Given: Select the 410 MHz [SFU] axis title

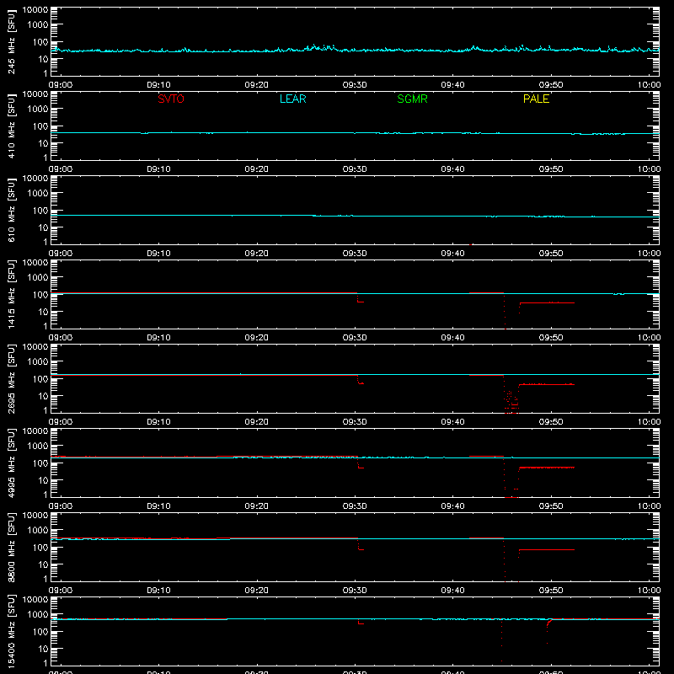Looking at the screenshot, I should 12,126.
